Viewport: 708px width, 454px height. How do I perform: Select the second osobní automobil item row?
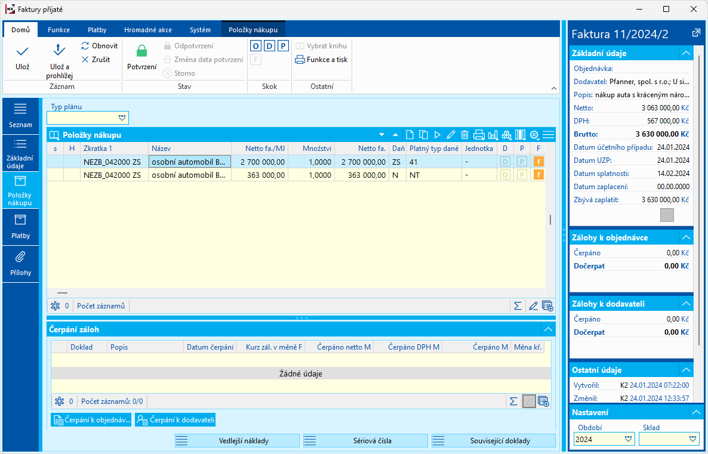pyautogui.click(x=189, y=175)
